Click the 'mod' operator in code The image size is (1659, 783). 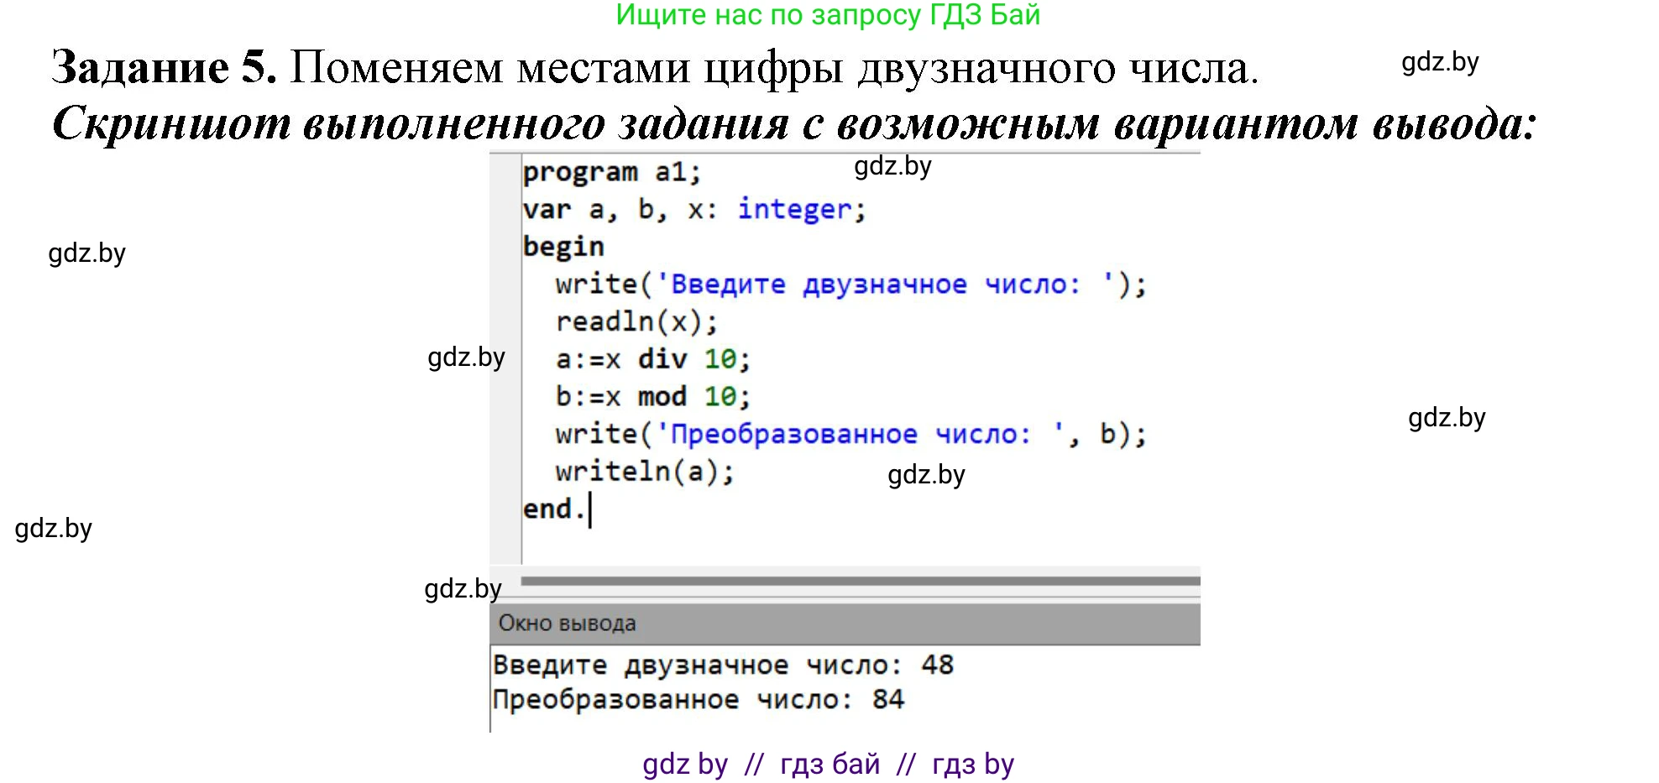click(x=662, y=396)
